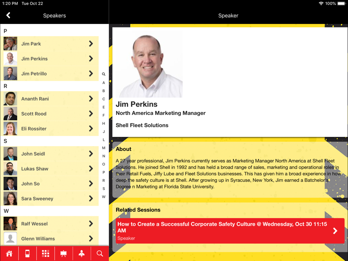This screenshot has height=261, width=348.
Task: Open Scott Rood row chevron
Action: click(91, 114)
